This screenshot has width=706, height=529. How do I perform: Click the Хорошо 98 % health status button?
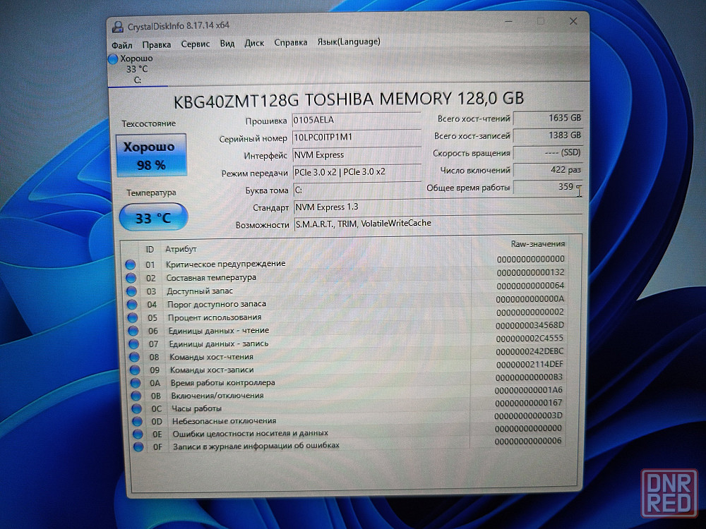point(151,155)
